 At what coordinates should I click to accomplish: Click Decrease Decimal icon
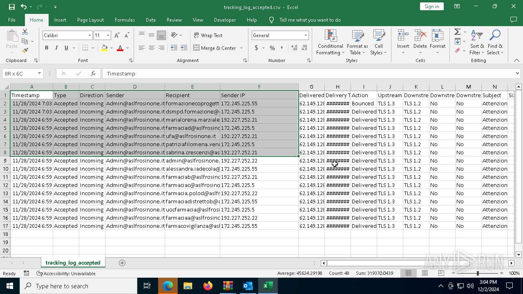click(x=304, y=48)
